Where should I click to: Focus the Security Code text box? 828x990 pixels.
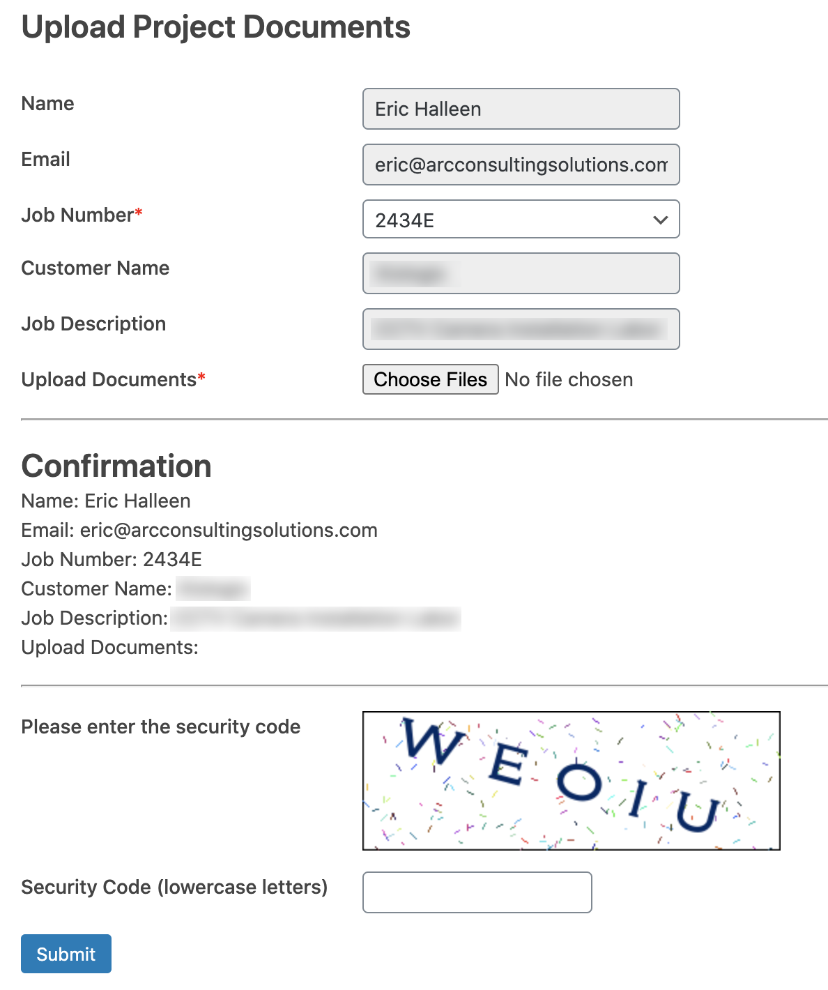tap(477, 892)
